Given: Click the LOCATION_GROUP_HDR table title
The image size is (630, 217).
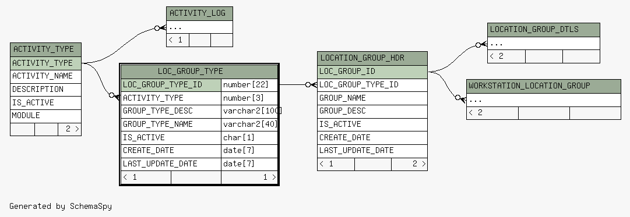Looking at the screenshot, I should click(x=372, y=58).
